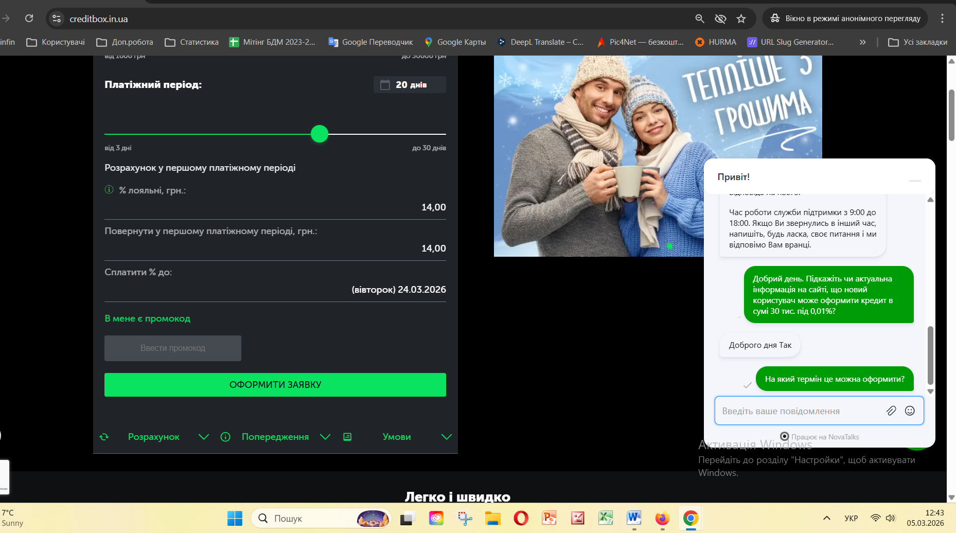Open PowerPoint from the taskbar
This screenshot has width=956, height=533.
point(550,518)
